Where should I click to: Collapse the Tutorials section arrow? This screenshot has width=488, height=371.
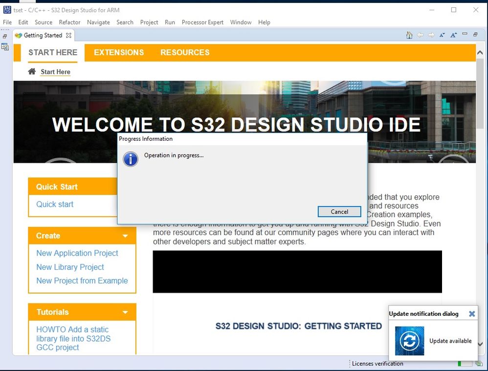(x=125, y=312)
